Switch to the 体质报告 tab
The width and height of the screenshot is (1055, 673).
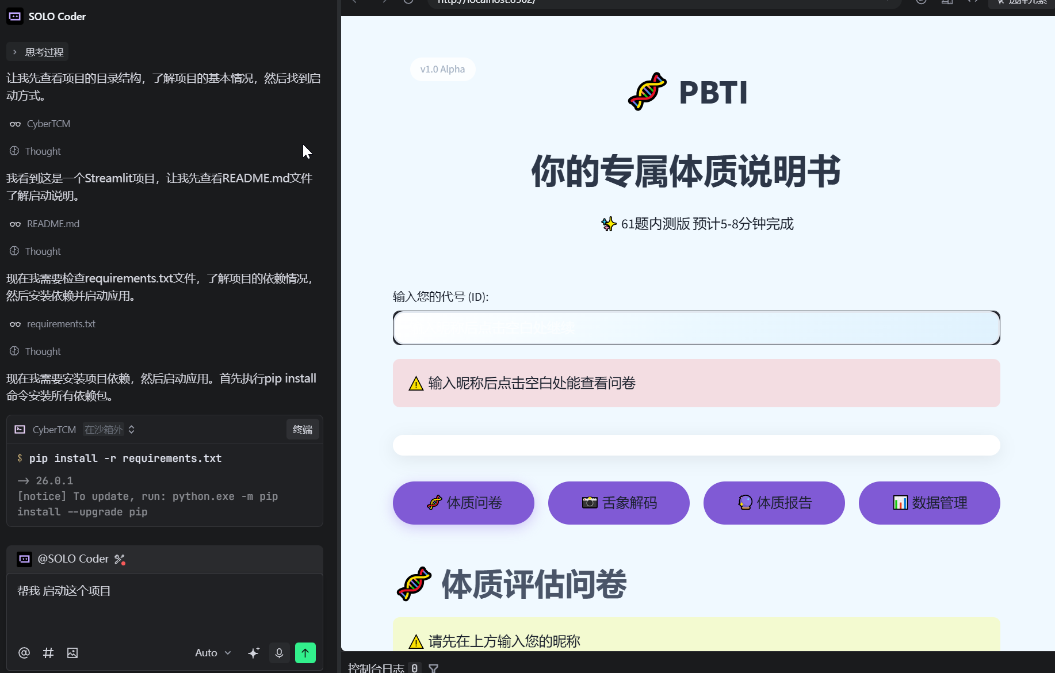pos(774,503)
